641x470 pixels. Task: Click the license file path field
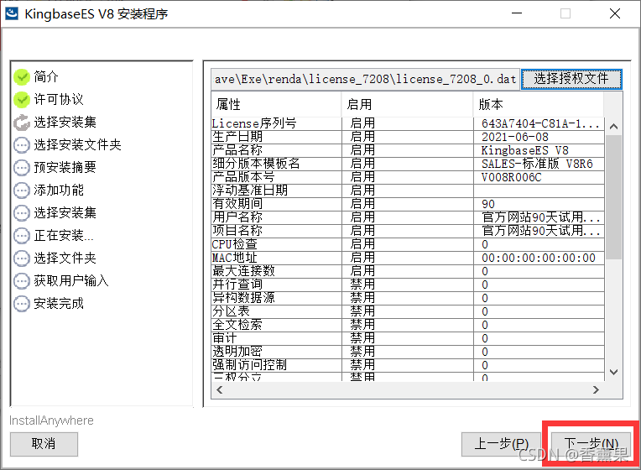pyautogui.click(x=365, y=79)
